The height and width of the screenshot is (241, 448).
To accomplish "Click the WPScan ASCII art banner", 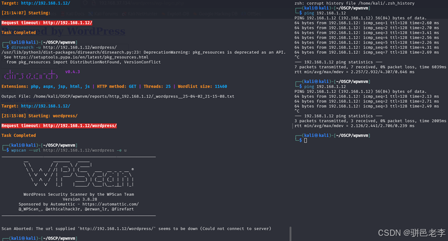I will coord(79,174).
